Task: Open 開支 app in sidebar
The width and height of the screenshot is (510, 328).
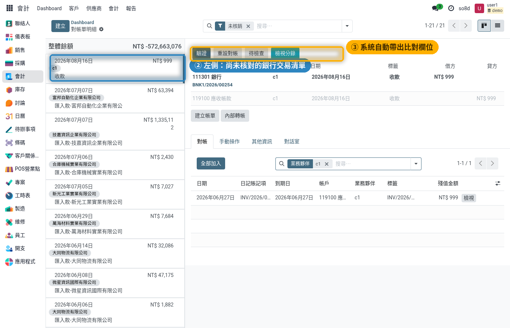Action: (23, 248)
